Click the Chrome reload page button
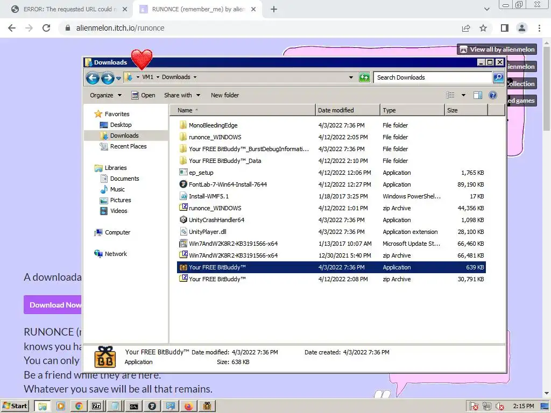This screenshot has height=413, width=551. (46, 28)
